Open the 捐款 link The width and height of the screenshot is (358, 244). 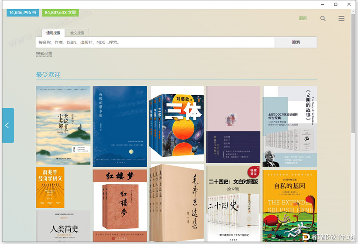coord(303,18)
